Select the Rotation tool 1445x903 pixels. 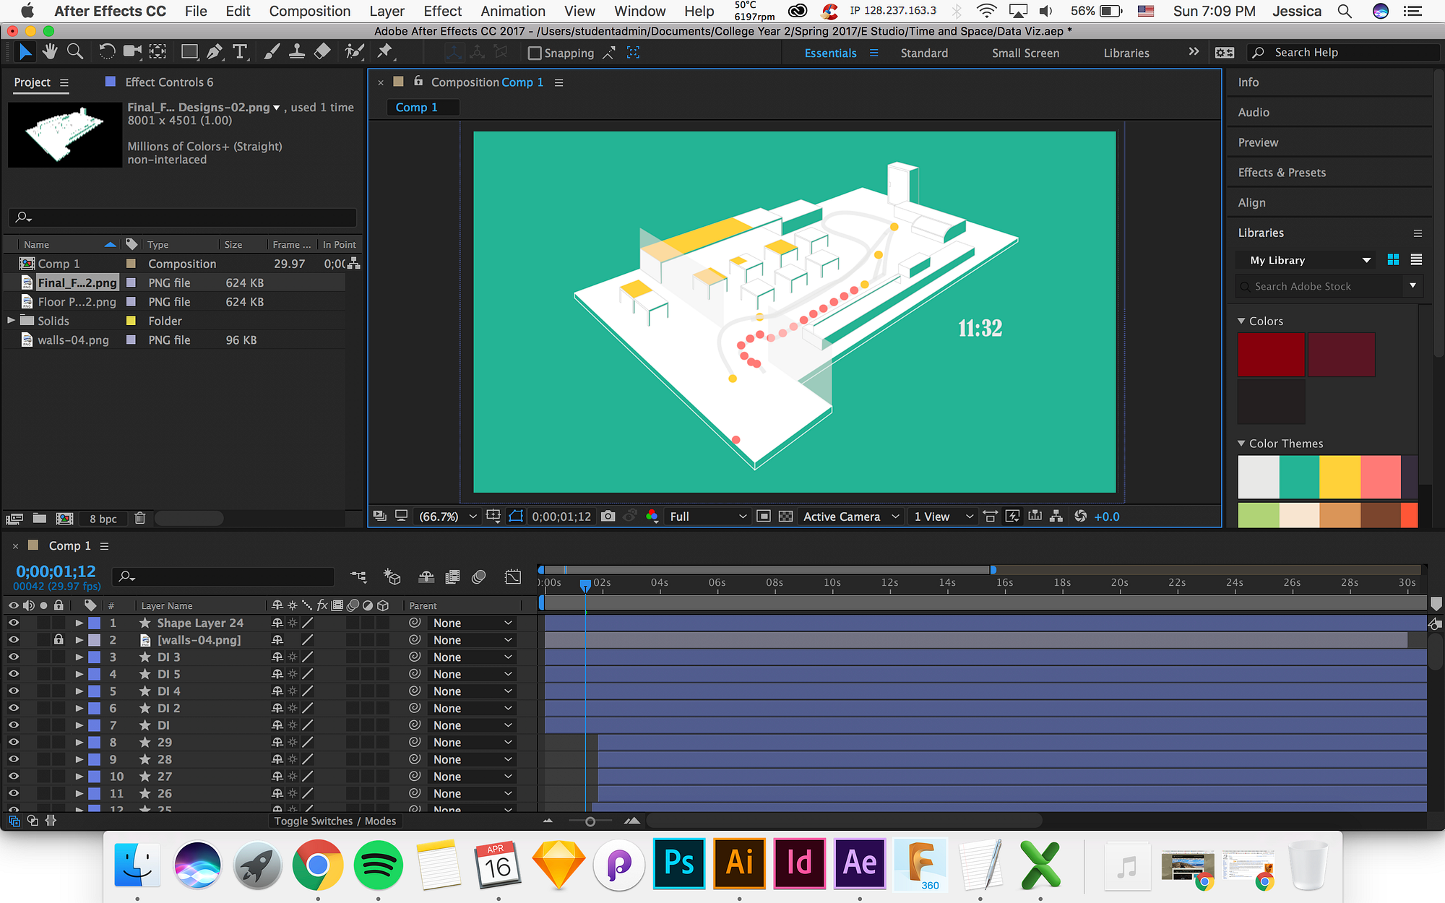pyautogui.click(x=106, y=52)
